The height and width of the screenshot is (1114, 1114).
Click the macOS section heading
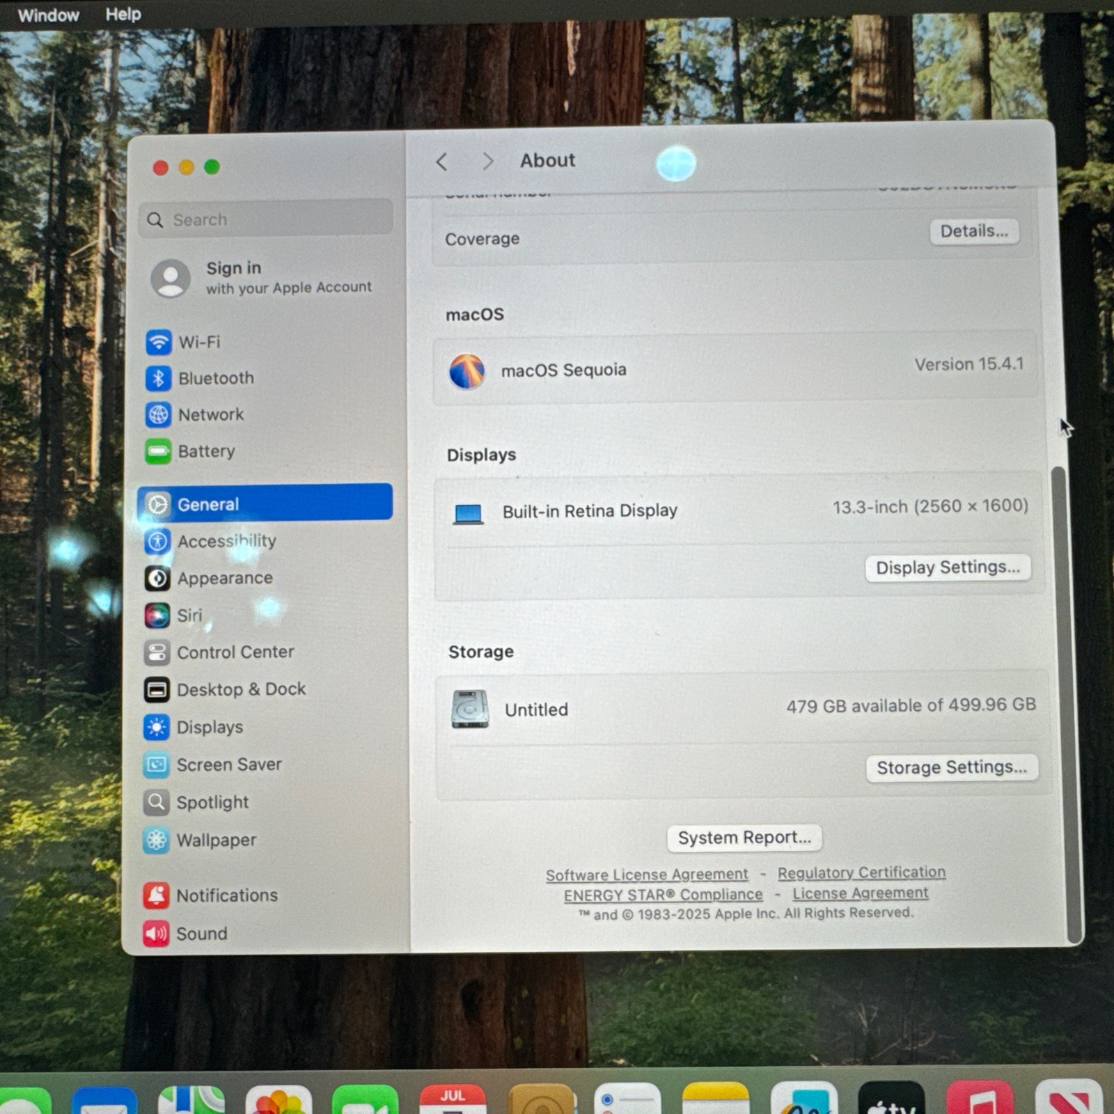point(474,315)
